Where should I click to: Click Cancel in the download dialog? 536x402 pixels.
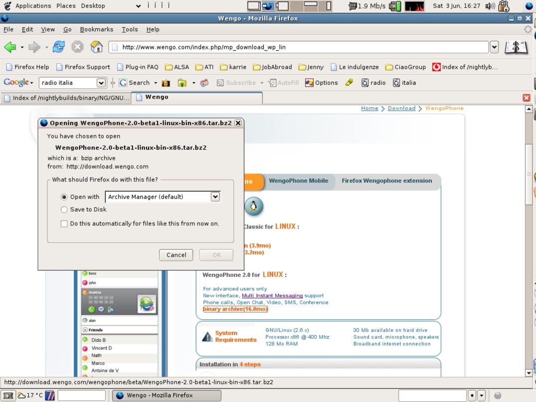(176, 255)
